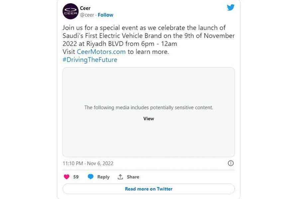Click the potentially sensitive content warning message
Image resolution: width=299 pixels, height=199 pixels.
[149, 107]
